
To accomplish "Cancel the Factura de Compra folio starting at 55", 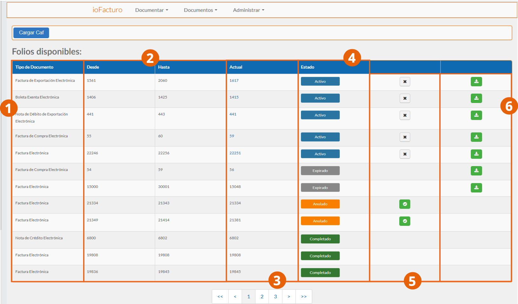I will [x=405, y=137].
